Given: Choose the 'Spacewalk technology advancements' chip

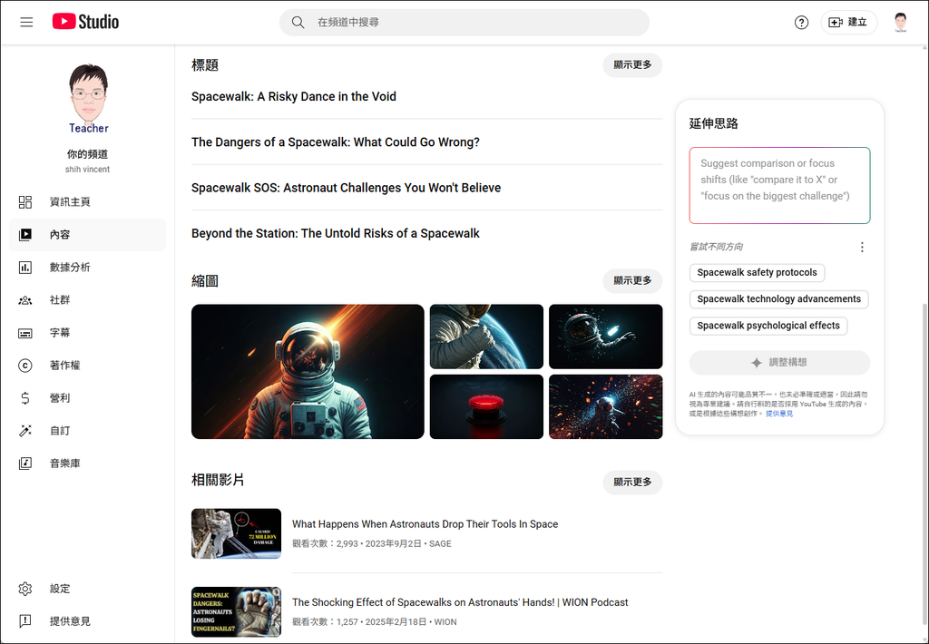Looking at the screenshot, I should (x=779, y=299).
